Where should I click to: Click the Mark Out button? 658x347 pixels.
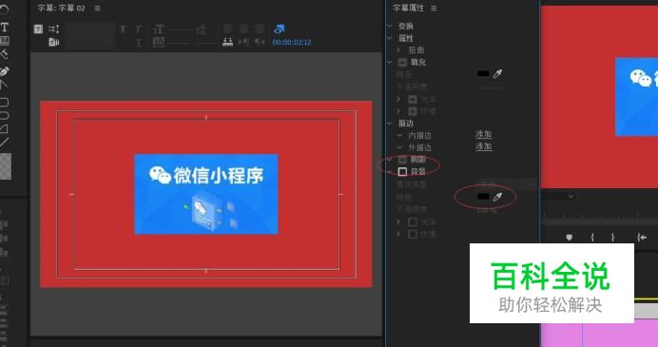[x=612, y=238]
